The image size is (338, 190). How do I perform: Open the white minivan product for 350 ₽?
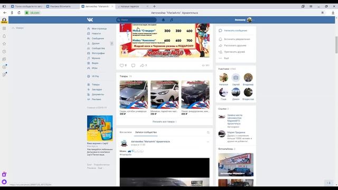[x=164, y=94]
